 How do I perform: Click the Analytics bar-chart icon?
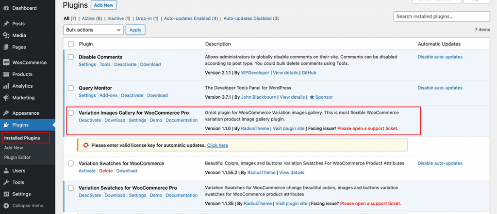[6, 86]
